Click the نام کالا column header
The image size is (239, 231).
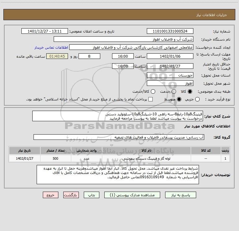tap(146, 150)
